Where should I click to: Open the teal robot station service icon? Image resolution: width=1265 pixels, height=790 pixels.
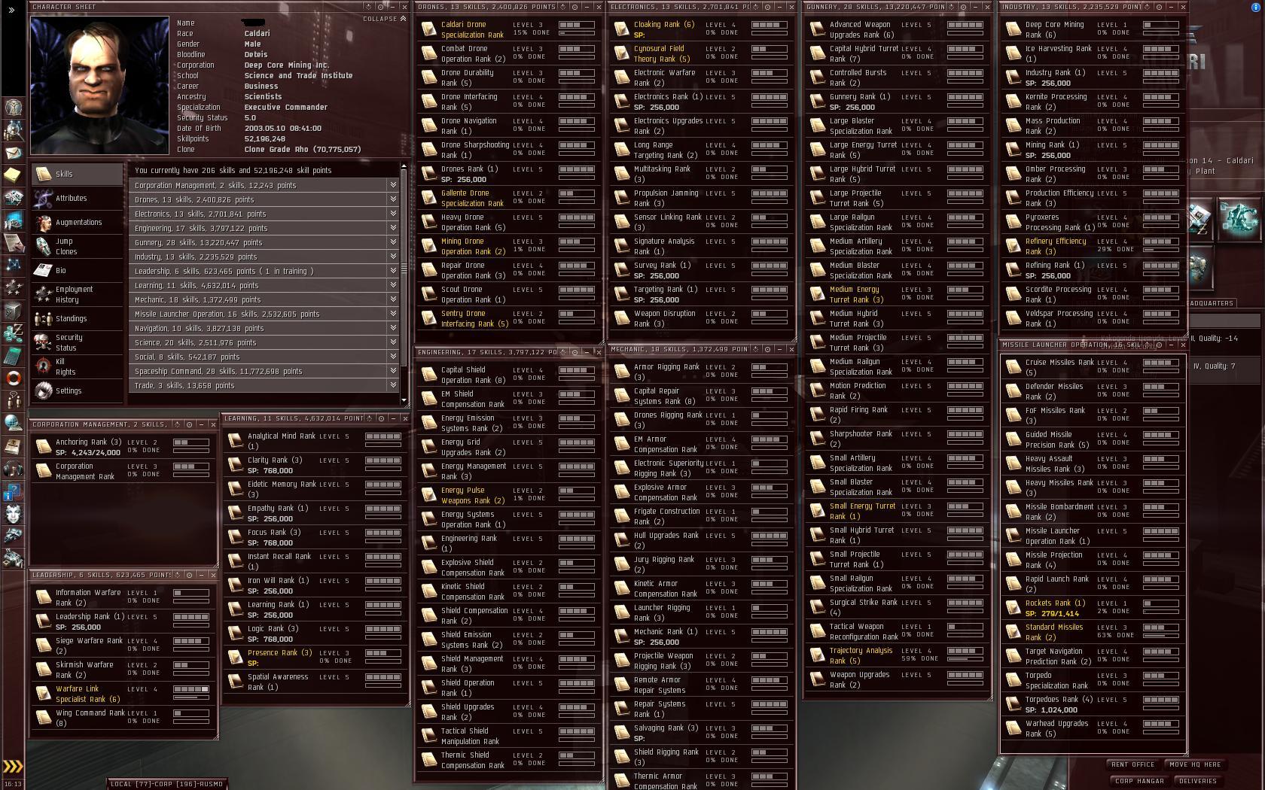[1238, 219]
